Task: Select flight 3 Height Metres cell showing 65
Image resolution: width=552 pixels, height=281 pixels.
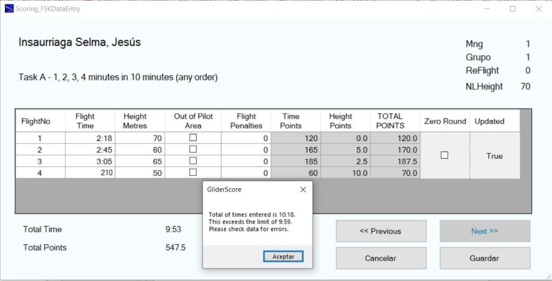Action: pos(140,161)
